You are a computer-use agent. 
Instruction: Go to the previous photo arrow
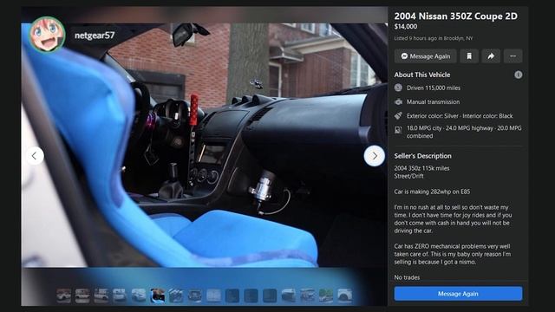35,156
